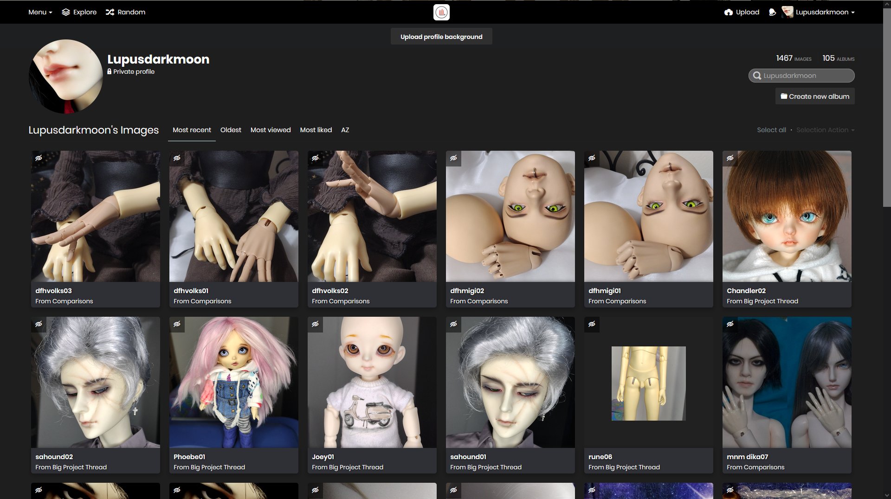Image resolution: width=891 pixels, height=499 pixels.
Task: Open Selection Action dropdown
Action: (825, 130)
